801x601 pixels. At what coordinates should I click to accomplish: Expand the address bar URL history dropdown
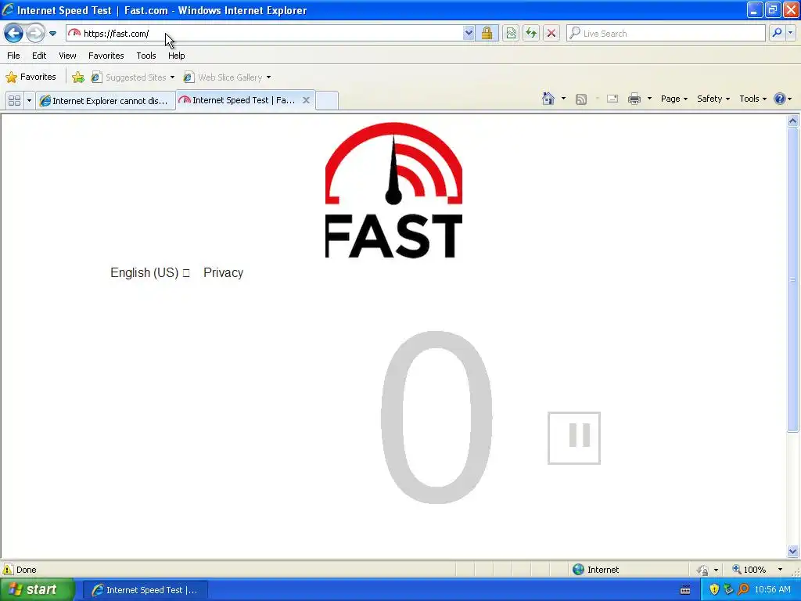coord(469,33)
